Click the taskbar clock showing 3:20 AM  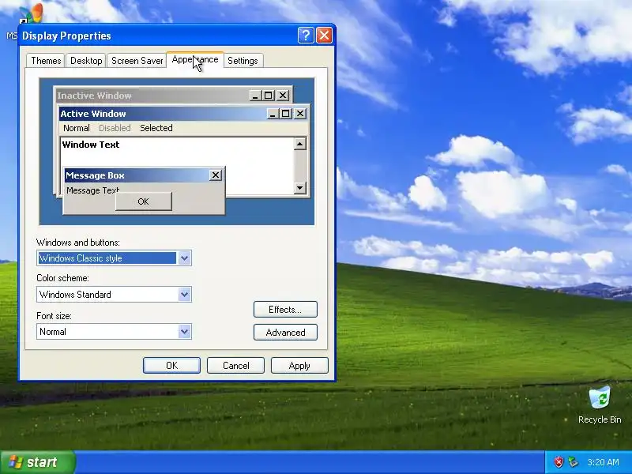(603, 462)
